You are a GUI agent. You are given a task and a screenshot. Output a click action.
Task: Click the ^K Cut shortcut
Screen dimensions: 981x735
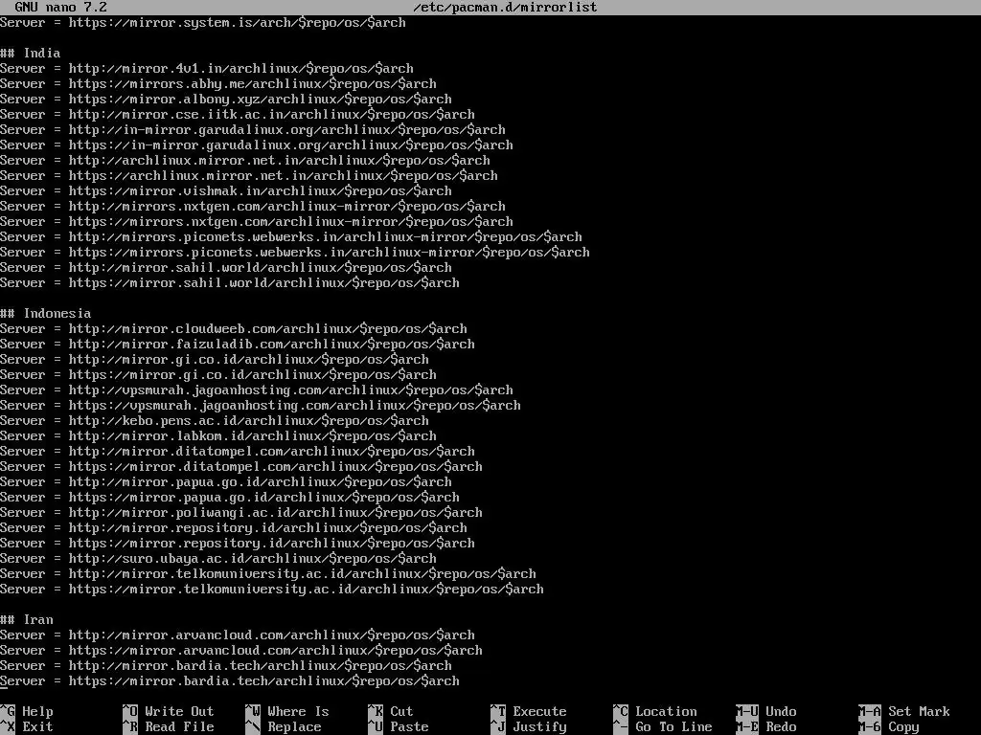391,711
